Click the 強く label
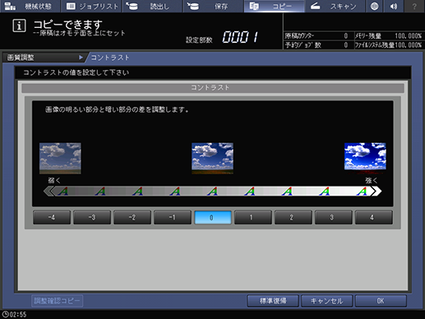Screen dimensions: 425x319 pyautogui.click(x=372, y=180)
